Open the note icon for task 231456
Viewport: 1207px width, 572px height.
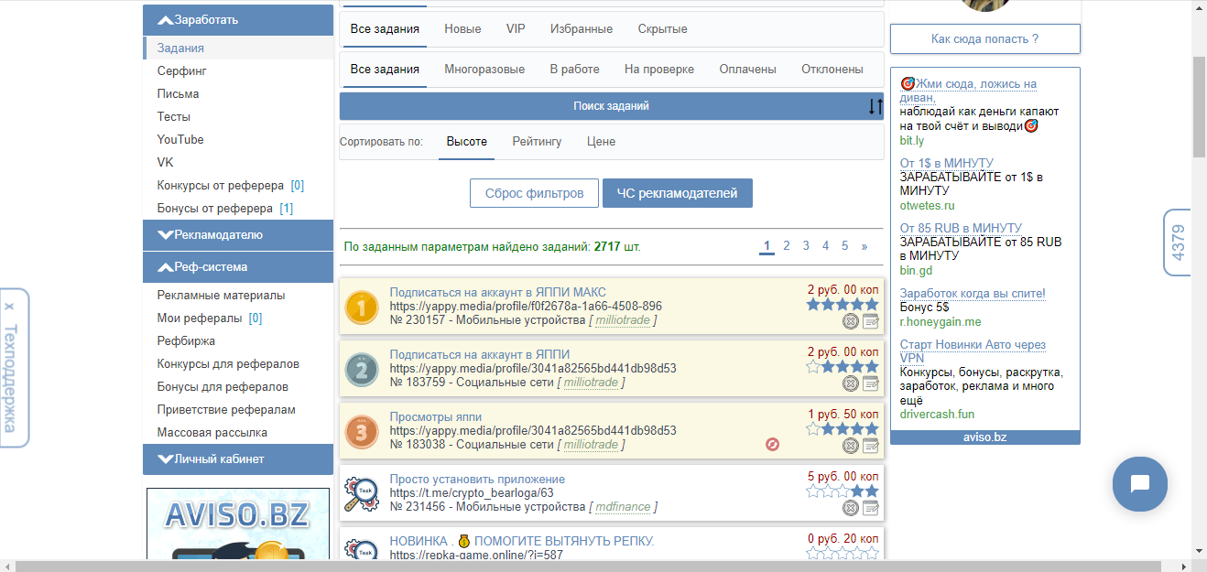coord(870,508)
